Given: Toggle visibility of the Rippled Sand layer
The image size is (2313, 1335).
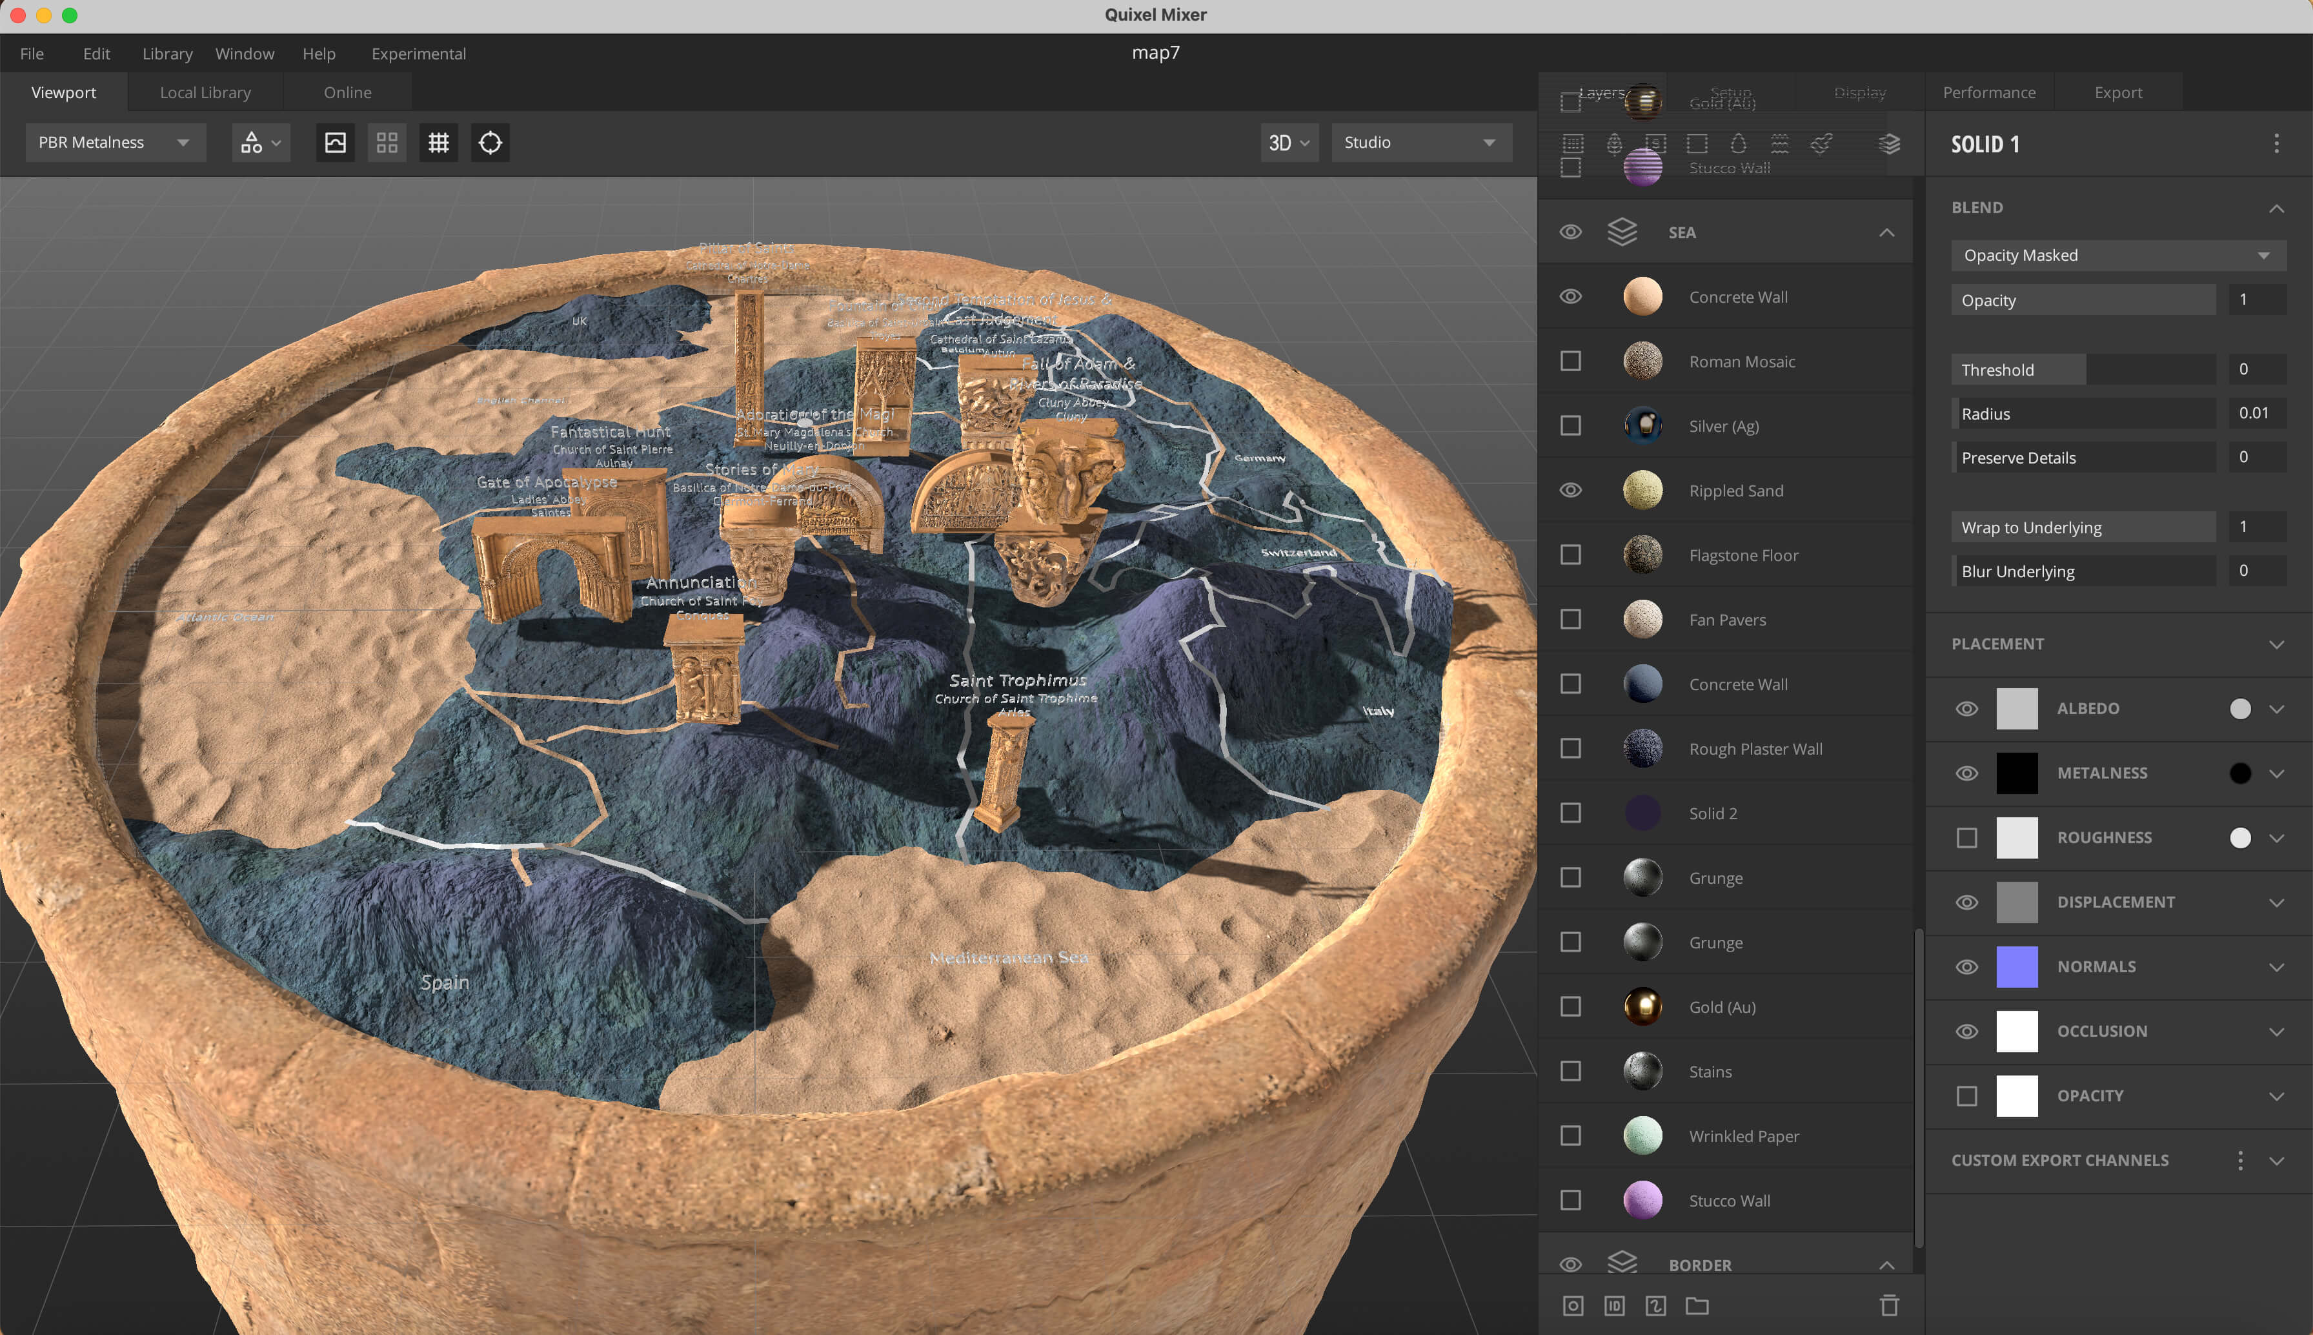Looking at the screenshot, I should [x=1570, y=489].
